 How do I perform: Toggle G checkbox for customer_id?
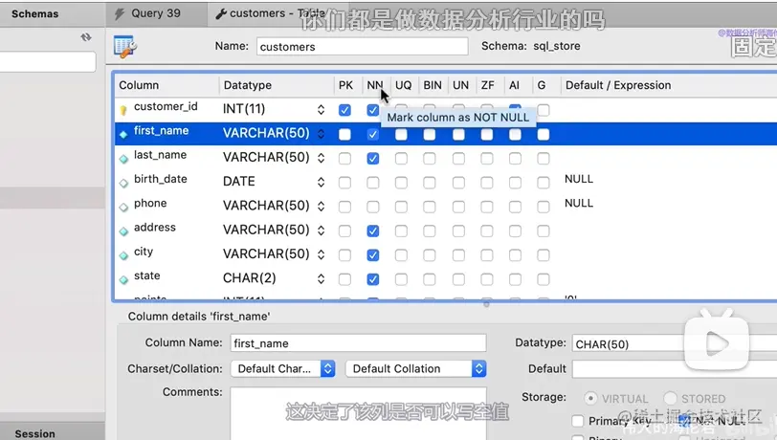(544, 110)
